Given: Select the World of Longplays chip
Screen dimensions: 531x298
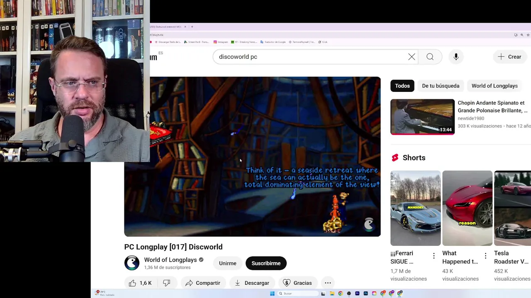Looking at the screenshot, I should (x=494, y=86).
